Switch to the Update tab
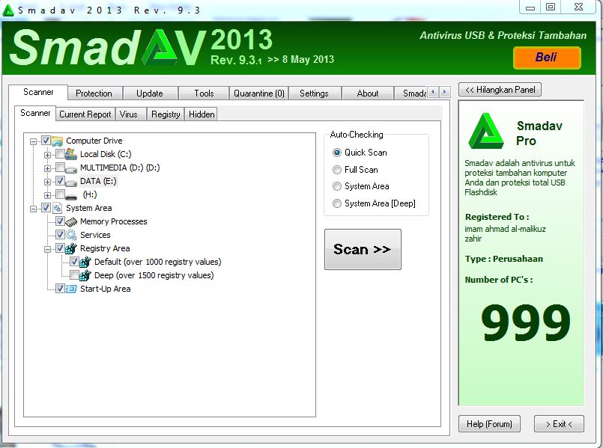 (x=150, y=93)
